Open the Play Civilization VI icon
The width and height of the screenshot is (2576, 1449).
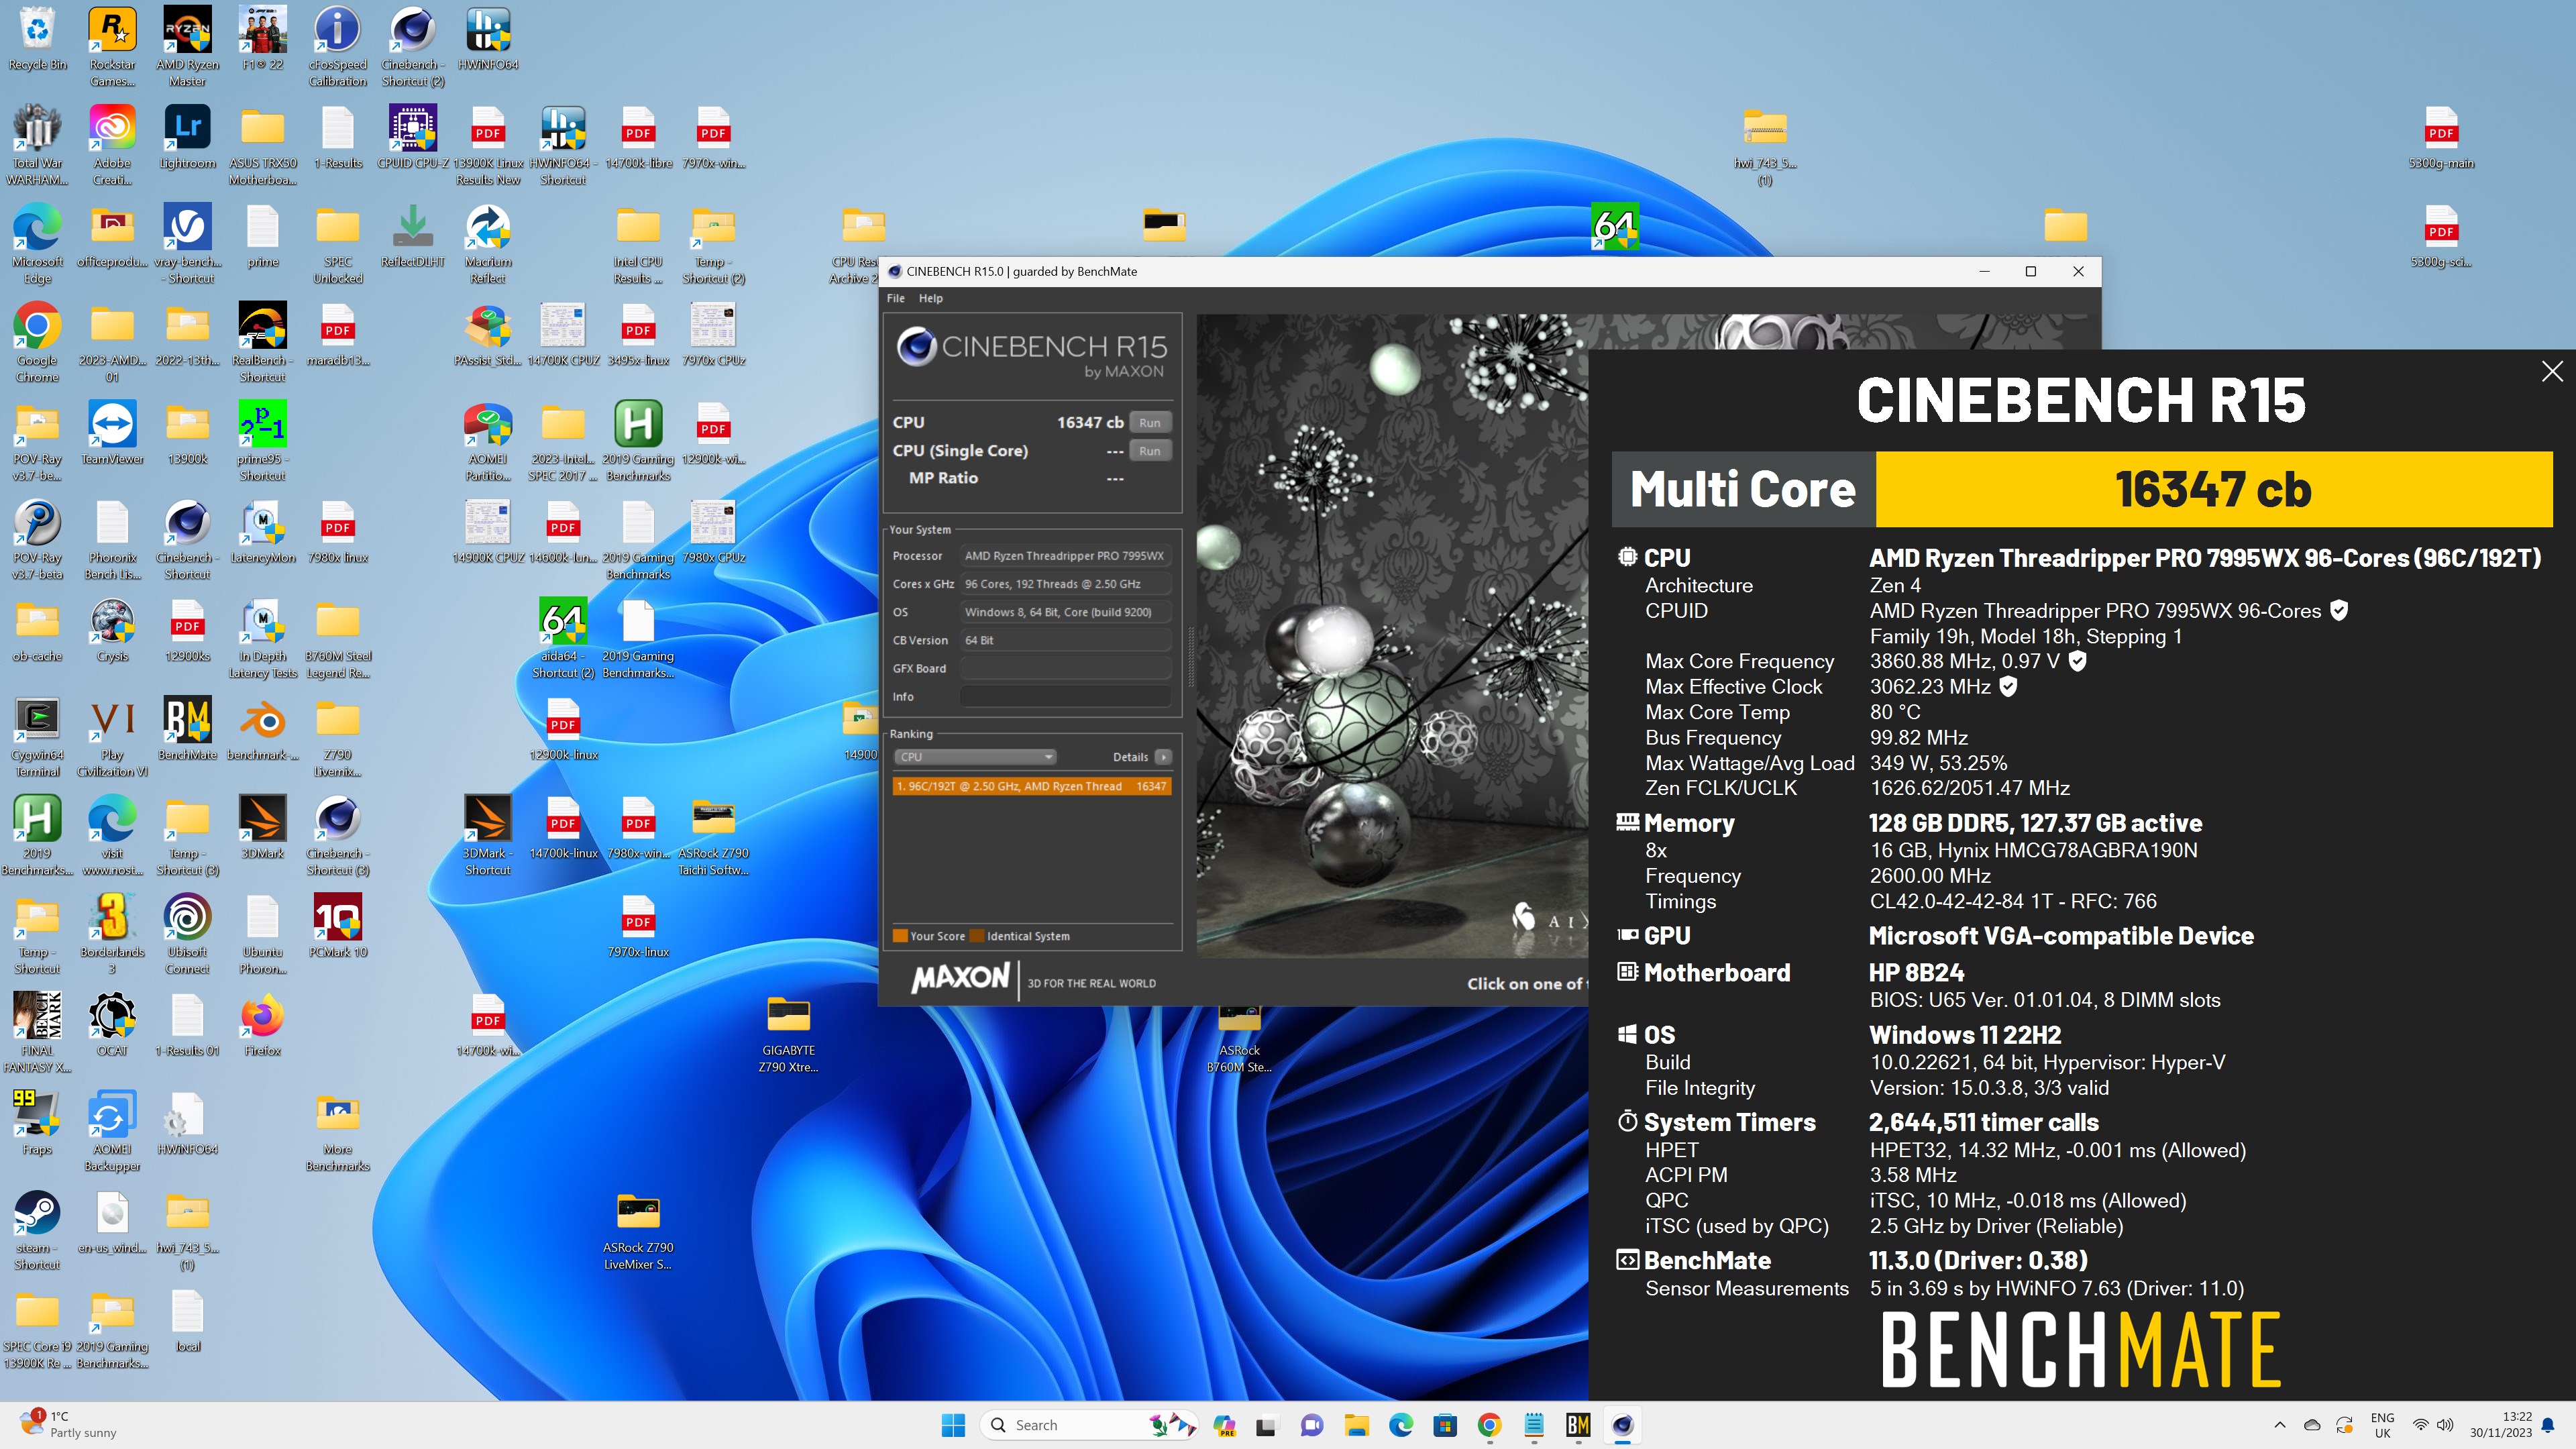click(x=112, y=738)
